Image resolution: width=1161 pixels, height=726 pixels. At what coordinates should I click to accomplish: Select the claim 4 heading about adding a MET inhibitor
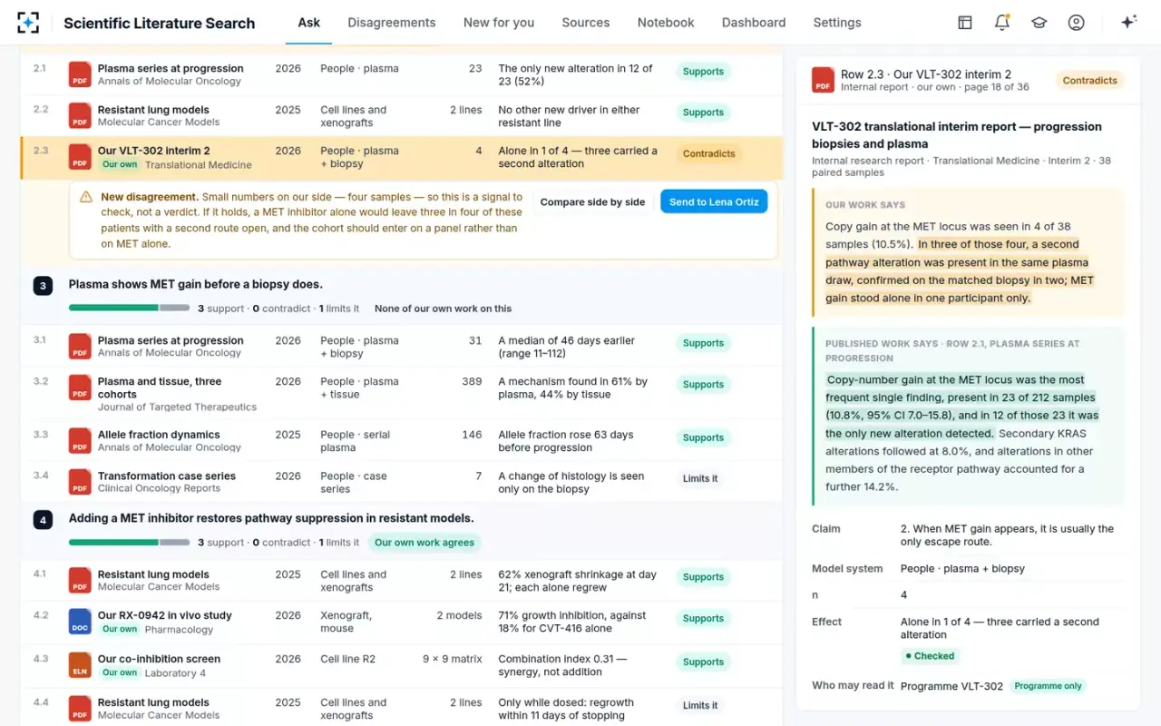point(271,519)
